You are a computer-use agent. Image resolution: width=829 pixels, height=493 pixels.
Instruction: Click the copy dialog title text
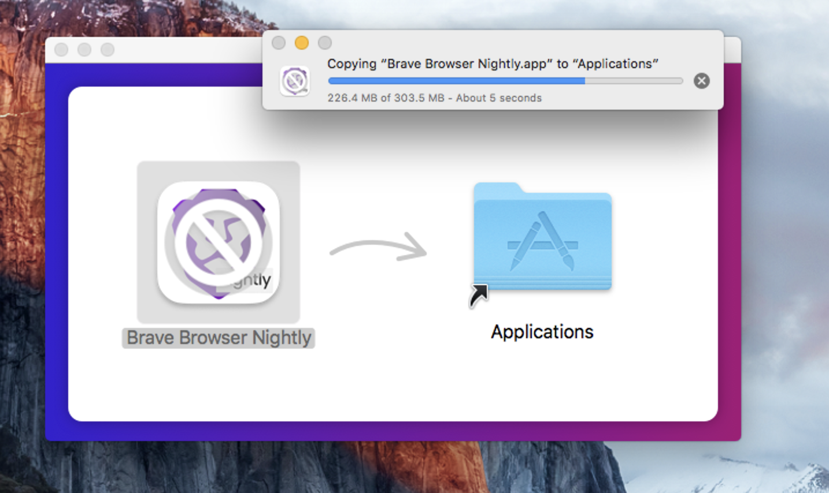493,64
